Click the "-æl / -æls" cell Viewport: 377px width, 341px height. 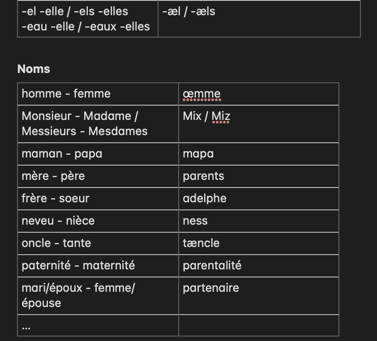click(x=188, y=11)
